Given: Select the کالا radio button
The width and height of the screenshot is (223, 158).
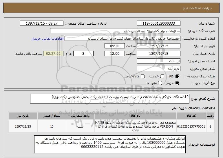Looking at the screenshot, I should coord(177,76).
